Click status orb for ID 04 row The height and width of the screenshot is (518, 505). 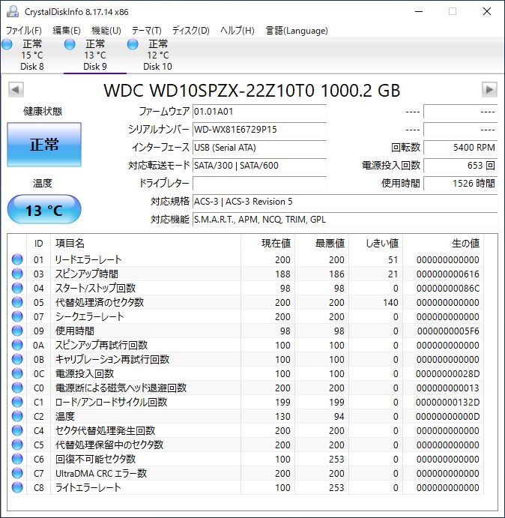pyautogui.click(x=17, y=288)
